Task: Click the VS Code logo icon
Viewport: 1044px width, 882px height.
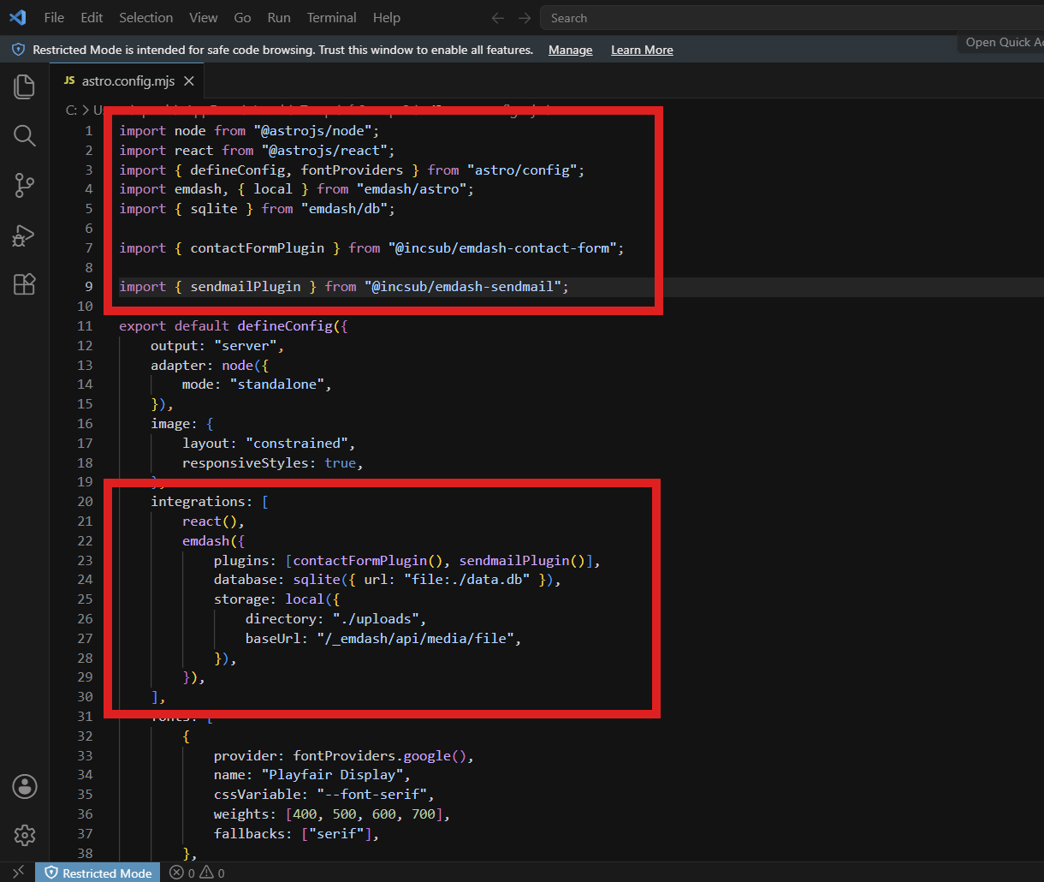Action: click(x=17, y=17)
